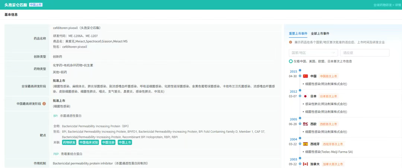Click the 04-30 timeline date node

pyautogui.click(x=300, y=76)
